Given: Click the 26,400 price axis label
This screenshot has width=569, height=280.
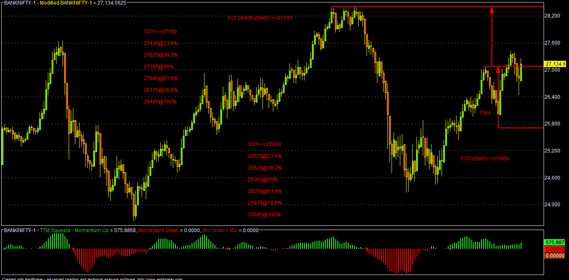Looking at the screenshot, I should pos(552,97).
